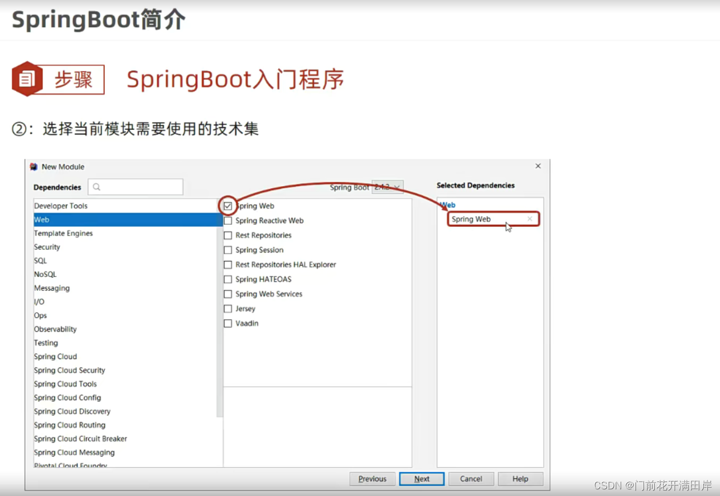Click the Next button
The image size is (720, 496).
(x=422, y=479)
